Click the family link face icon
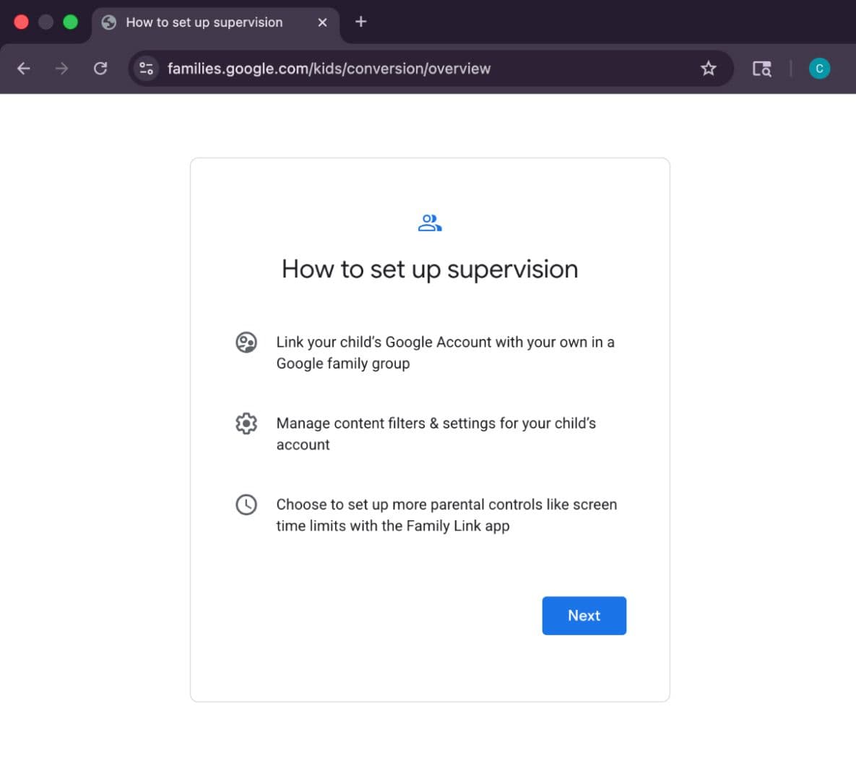Image resolution: width=856 pixels, height=758 pixels. (x=246, y=343)
